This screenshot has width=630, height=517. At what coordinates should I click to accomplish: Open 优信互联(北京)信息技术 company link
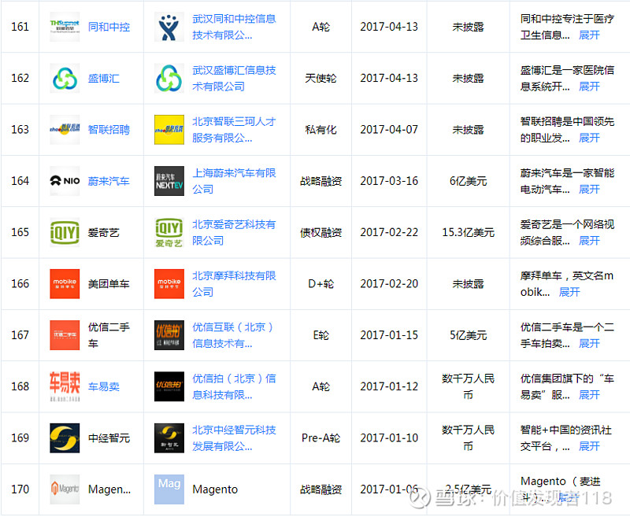(233, 335)
